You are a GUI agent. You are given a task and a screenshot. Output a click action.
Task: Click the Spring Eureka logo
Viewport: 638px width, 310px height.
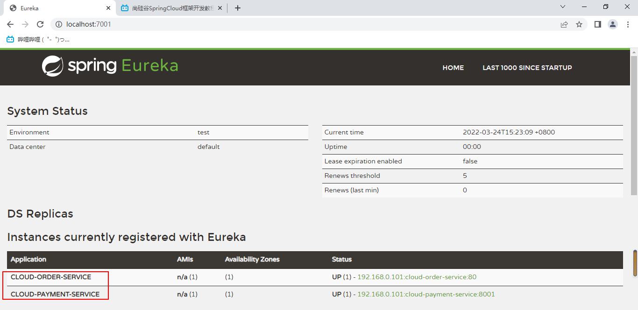click(x=110, y=66)
